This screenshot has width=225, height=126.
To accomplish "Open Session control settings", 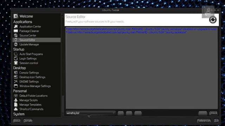I will 29,63.
